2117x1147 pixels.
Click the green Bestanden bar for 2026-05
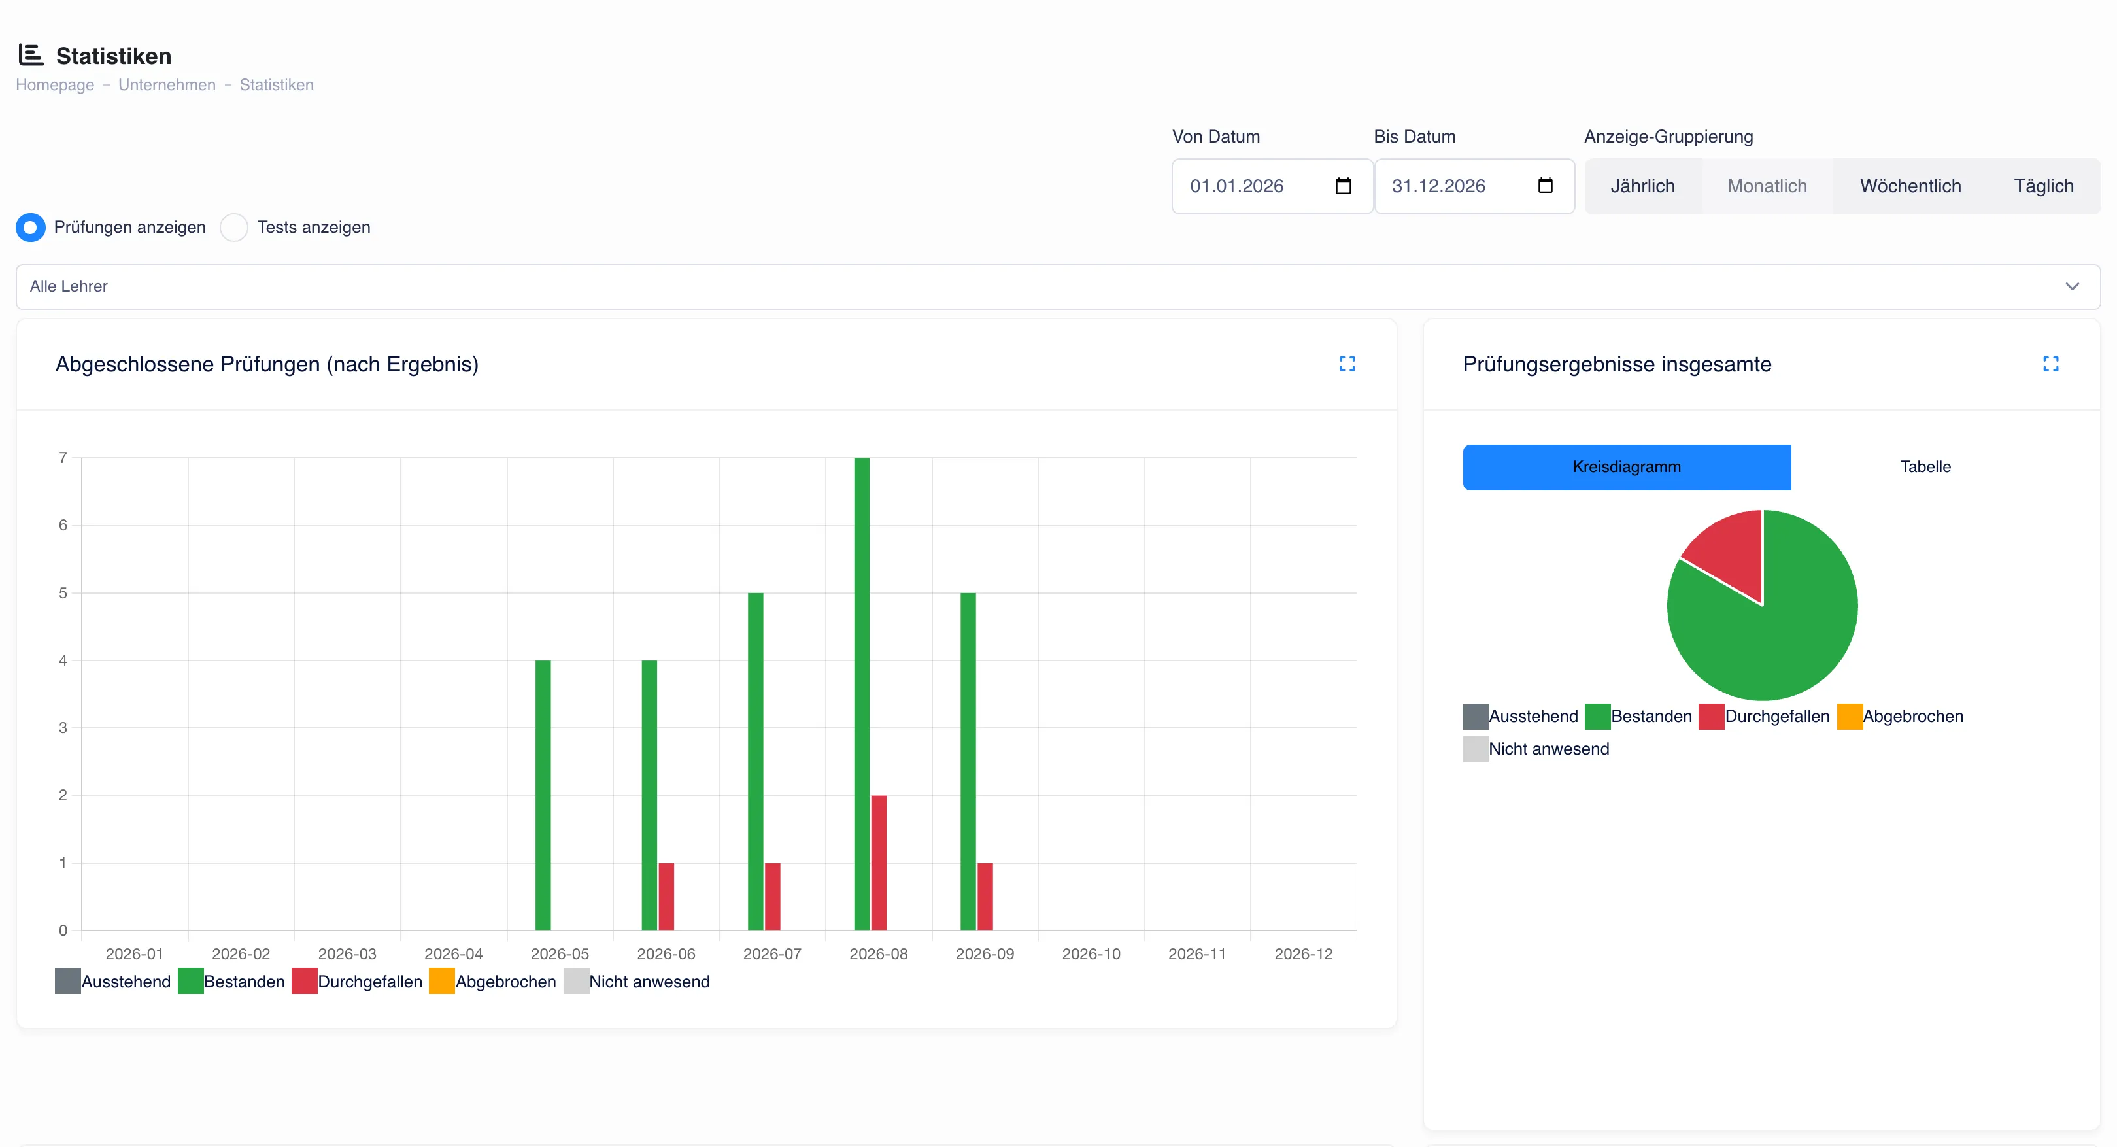pos(543,795)
